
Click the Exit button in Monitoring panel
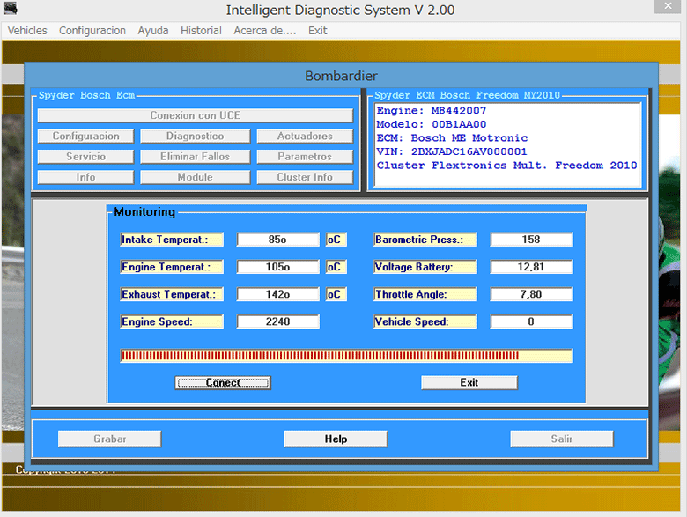(x=469, y=382)
